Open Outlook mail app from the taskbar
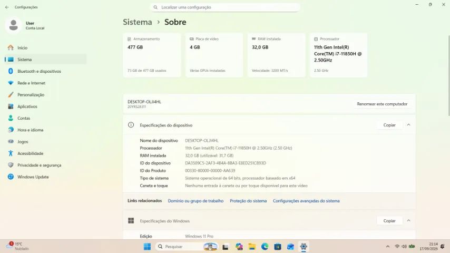Viewport: 450px width, 253px height. click(290, 246)
